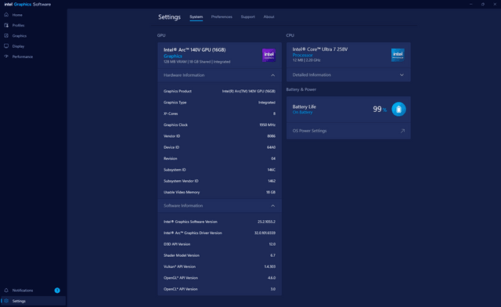
Task: Select Performance in the sidebar
Action: coord(23,56)
